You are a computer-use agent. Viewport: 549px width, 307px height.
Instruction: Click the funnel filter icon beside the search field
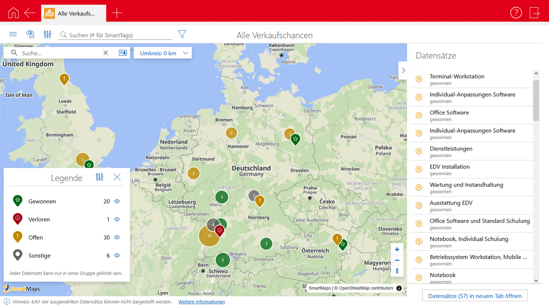[182, 34]
